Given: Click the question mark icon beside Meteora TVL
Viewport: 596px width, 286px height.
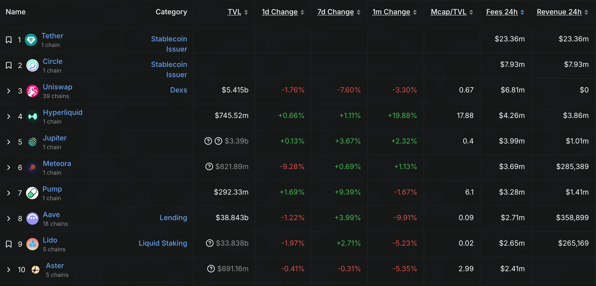Looking at the screenshot, I should point(209,166).
